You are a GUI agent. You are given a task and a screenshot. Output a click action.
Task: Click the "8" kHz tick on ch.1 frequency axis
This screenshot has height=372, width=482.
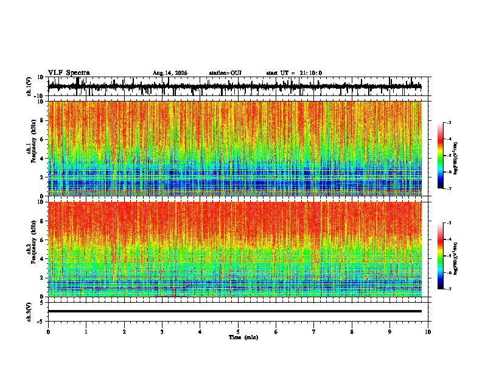pyautogui.click(x=43, y=120)
